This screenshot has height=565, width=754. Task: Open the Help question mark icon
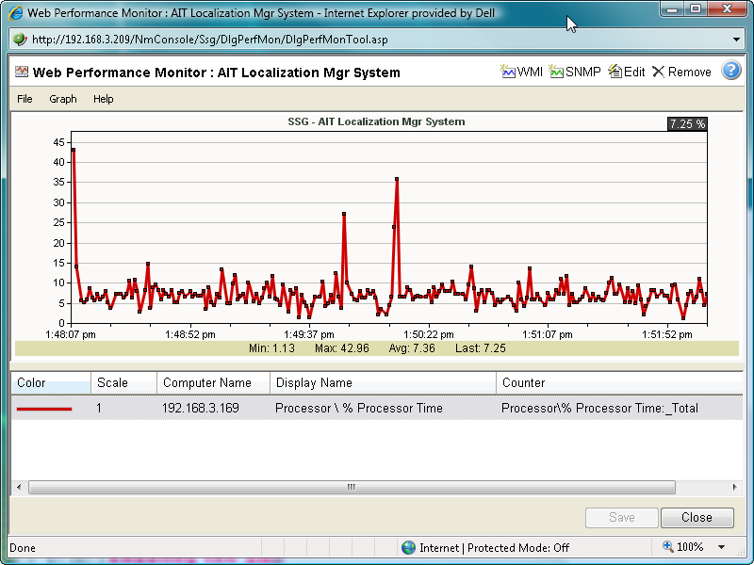[731, 71]
